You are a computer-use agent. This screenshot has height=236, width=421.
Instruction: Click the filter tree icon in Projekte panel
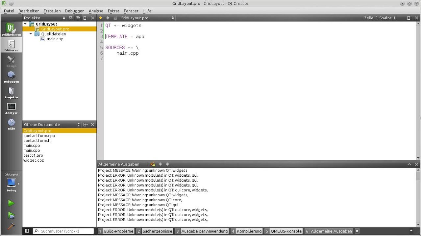pos(70,18)
